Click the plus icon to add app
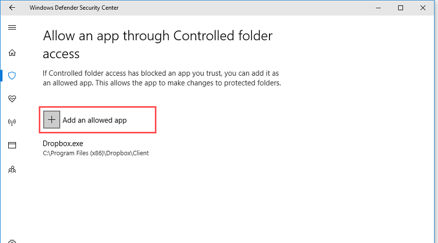This screenshot has height=243, width=438. click(x=52, y=120)
